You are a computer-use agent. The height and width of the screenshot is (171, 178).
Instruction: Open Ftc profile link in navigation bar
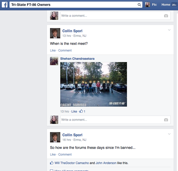point(154,5)
